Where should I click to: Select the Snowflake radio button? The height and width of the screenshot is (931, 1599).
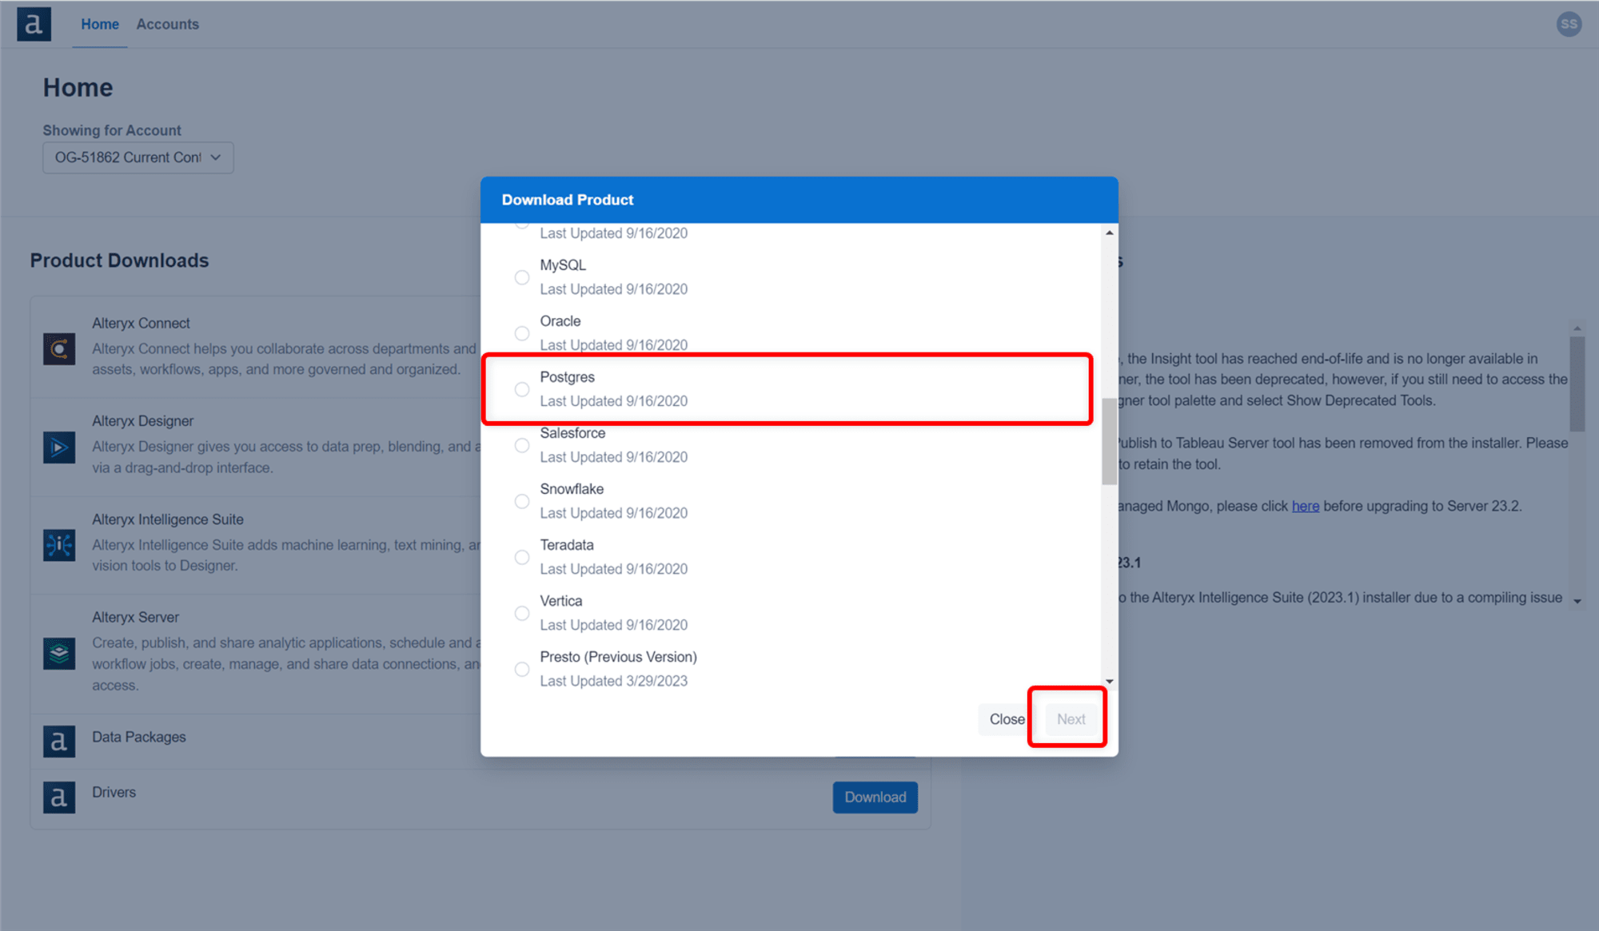click(x=522, y=501)
